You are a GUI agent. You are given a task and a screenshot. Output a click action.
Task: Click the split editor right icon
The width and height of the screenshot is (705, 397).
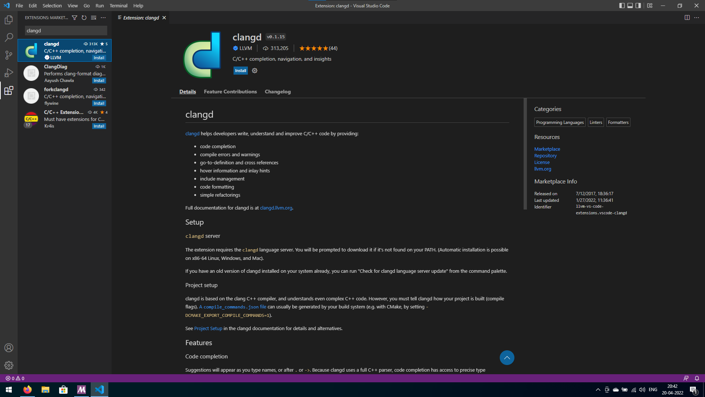pyautogui.click(x=687, y=18)
